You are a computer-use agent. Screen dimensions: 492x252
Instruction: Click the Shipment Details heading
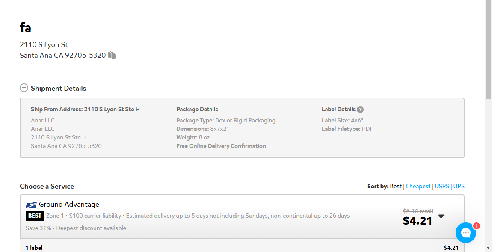coord(58,88)
